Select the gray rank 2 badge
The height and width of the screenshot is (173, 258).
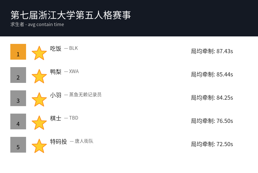[18, 75]
